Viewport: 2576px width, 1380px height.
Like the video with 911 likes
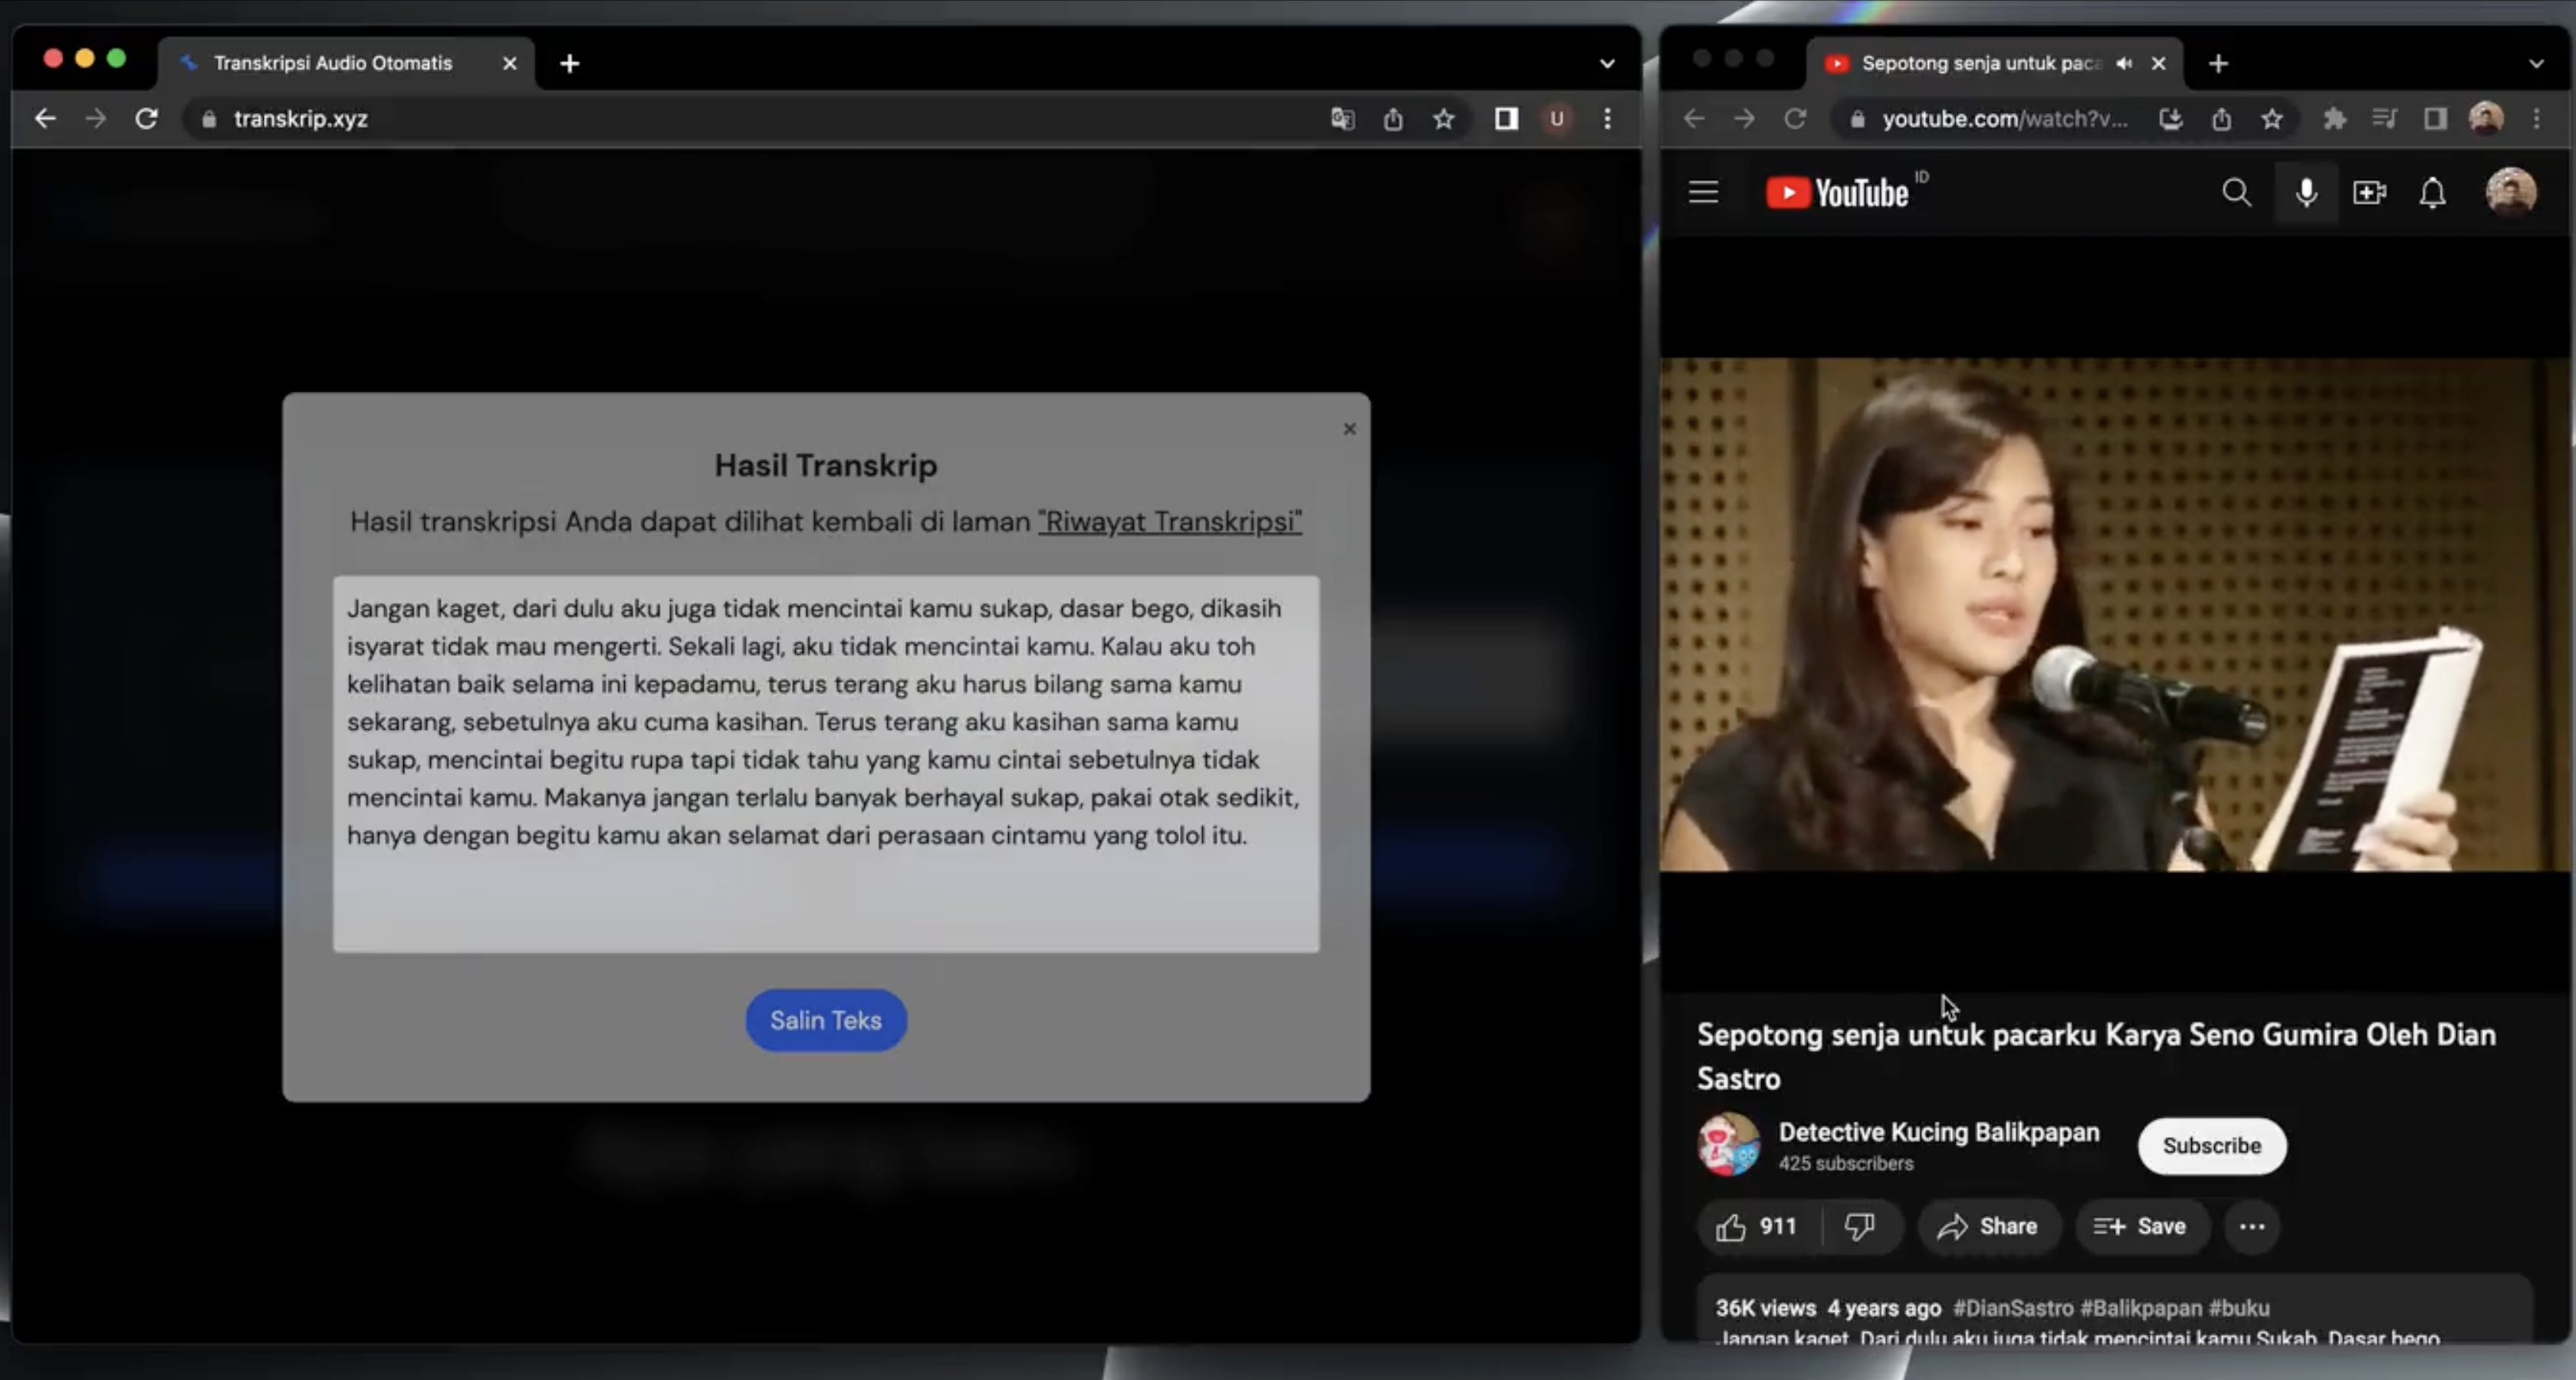[1758, 1227]
